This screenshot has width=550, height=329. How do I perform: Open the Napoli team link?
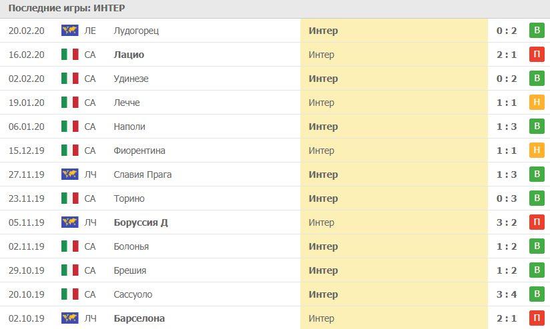pyautogui.click(x=129, y=127)
